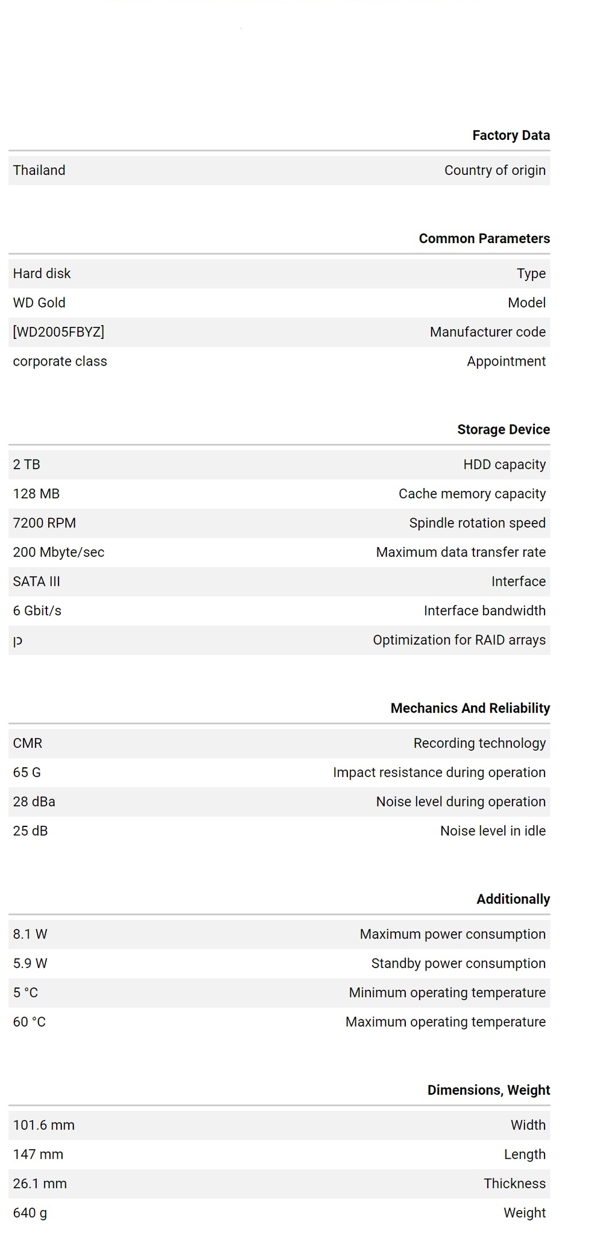
Task: Select the 'Mechanics And Reliability' heading
Action: (470, 708)
